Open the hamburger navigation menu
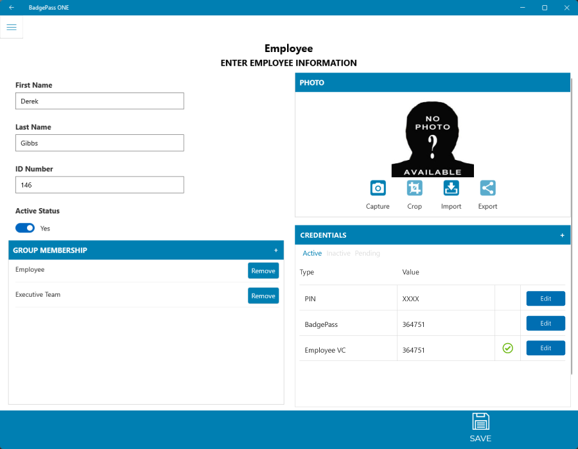Viewport: 578px width, 449px height. [12, 27]
